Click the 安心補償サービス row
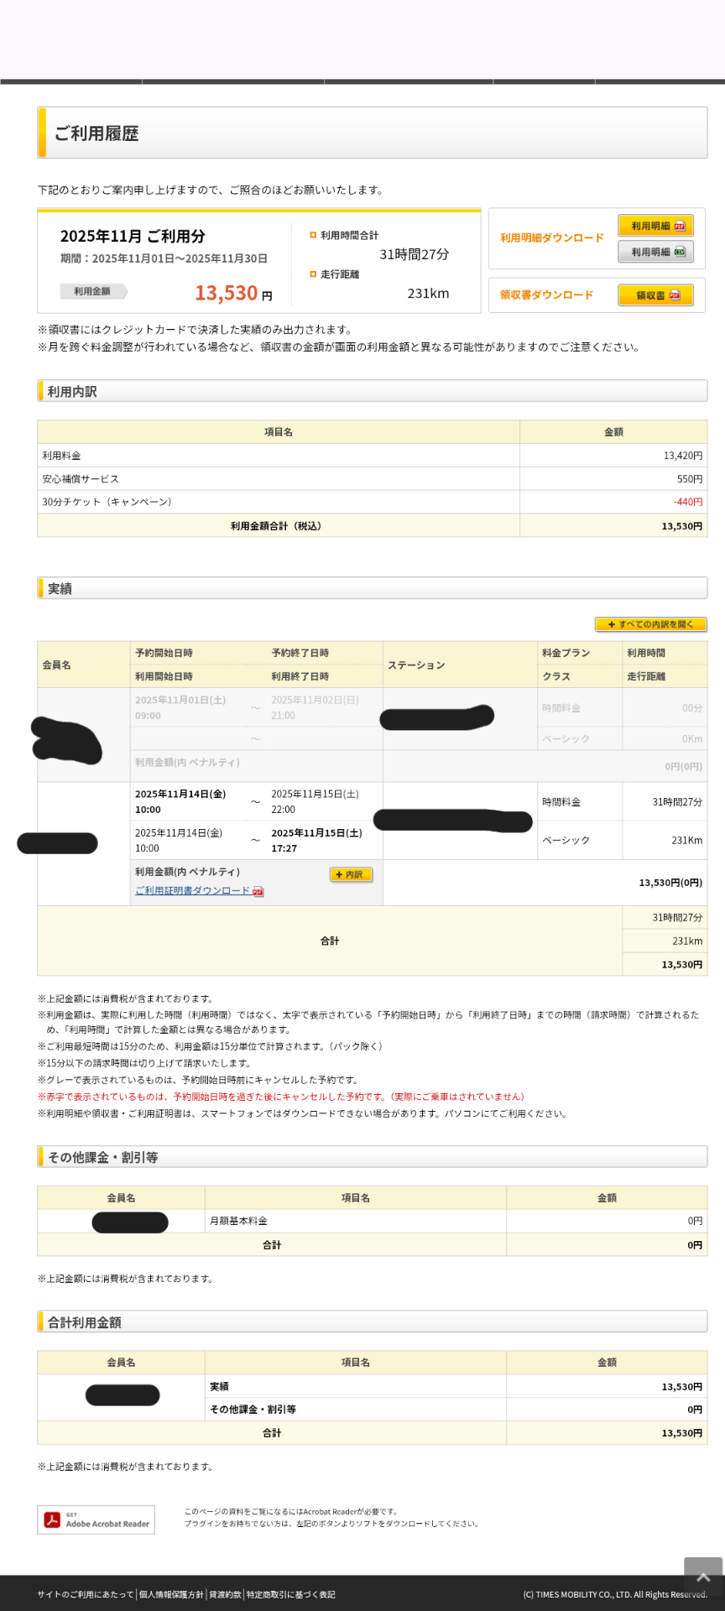This screenshot has height=1611, width=725. [x=81, y=479]
